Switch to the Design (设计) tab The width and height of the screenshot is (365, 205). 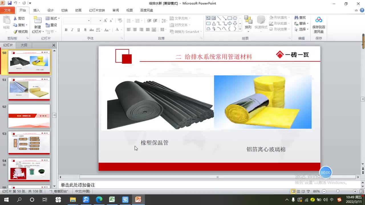(50, 10)
